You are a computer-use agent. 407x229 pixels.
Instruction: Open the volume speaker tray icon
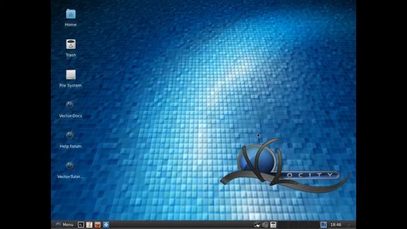point(265,225)
